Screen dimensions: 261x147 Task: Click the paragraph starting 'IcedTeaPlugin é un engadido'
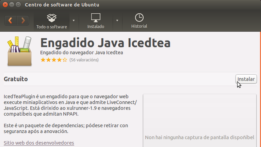[x=70, y=105]
